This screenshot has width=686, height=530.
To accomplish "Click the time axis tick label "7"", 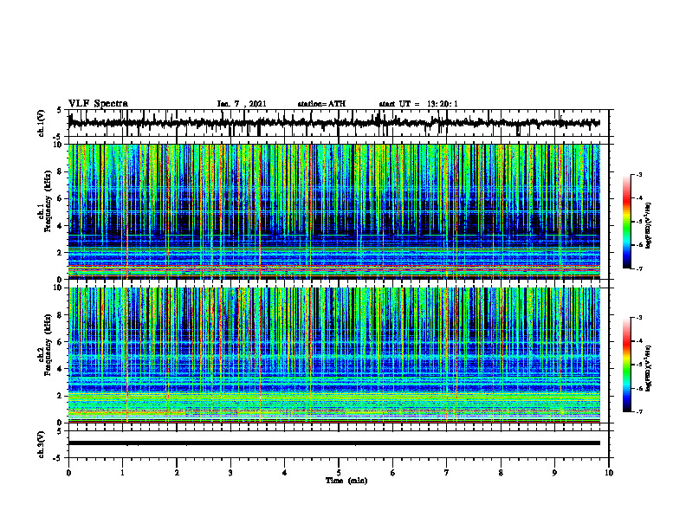I will pyautogui.click(x=447, y=473).
